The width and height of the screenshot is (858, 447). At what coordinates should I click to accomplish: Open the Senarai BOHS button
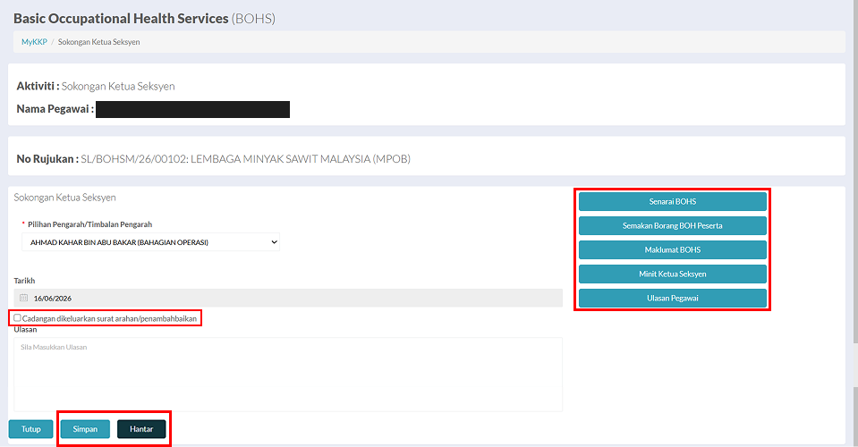tap(673, 202)
